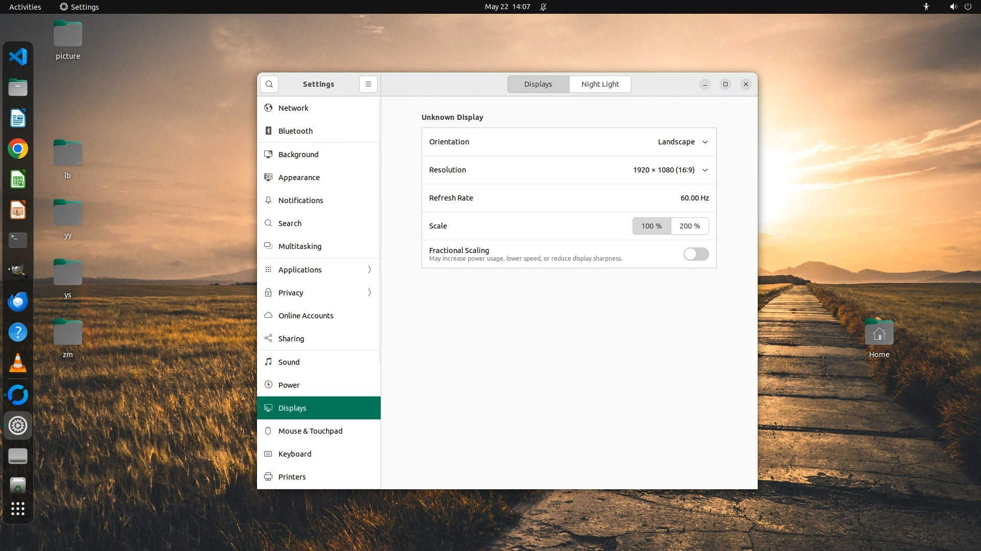Click the volume icon in top bar
This screenshot has height=551, width=981.
(953, 7)
